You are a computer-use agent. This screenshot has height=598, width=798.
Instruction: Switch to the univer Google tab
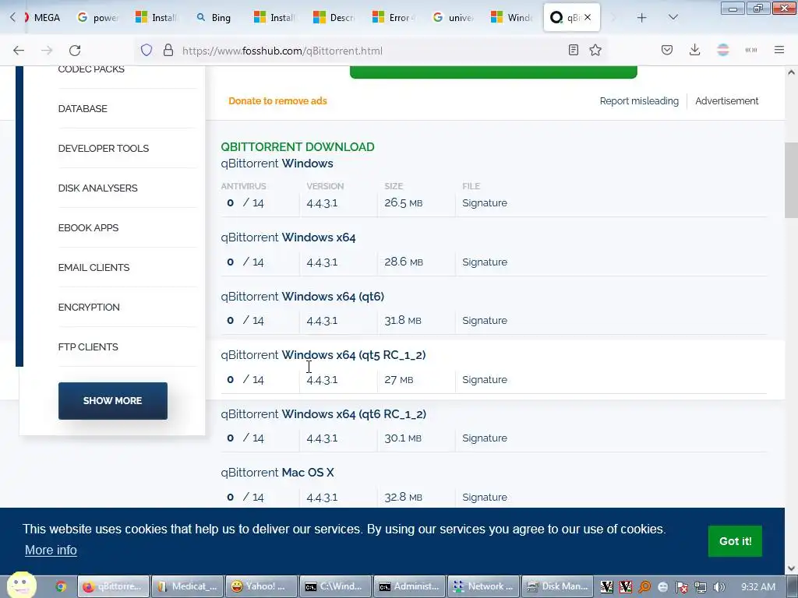(x=453, y=18)
